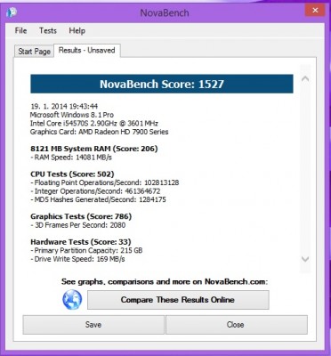Click the scrollbar up arrow
Image resolution: width=331 pixels, height=356 pixels.
point(305,79)
